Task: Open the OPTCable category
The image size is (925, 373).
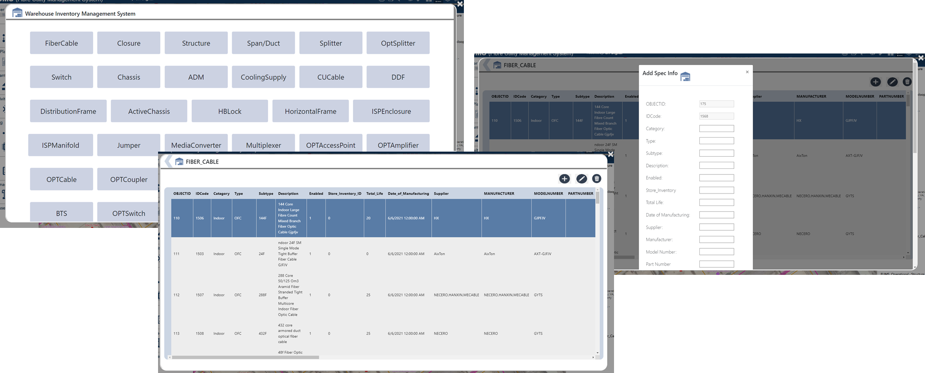Action: (x=62, y=179)
